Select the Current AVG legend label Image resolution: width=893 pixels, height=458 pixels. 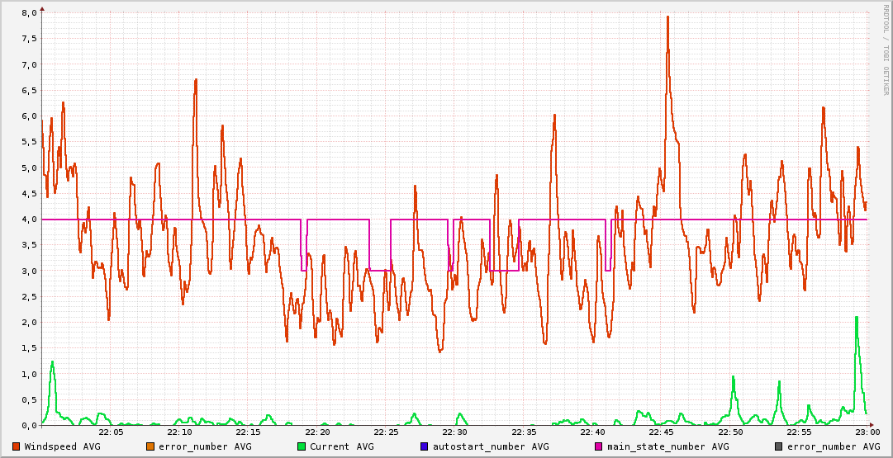(341, 446)
